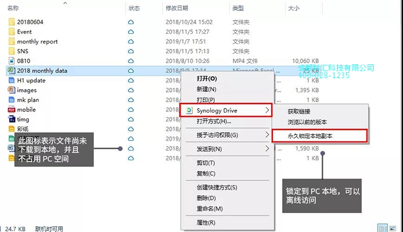Choose 创建快捷方式(S) in context menu

pos(217,187)
